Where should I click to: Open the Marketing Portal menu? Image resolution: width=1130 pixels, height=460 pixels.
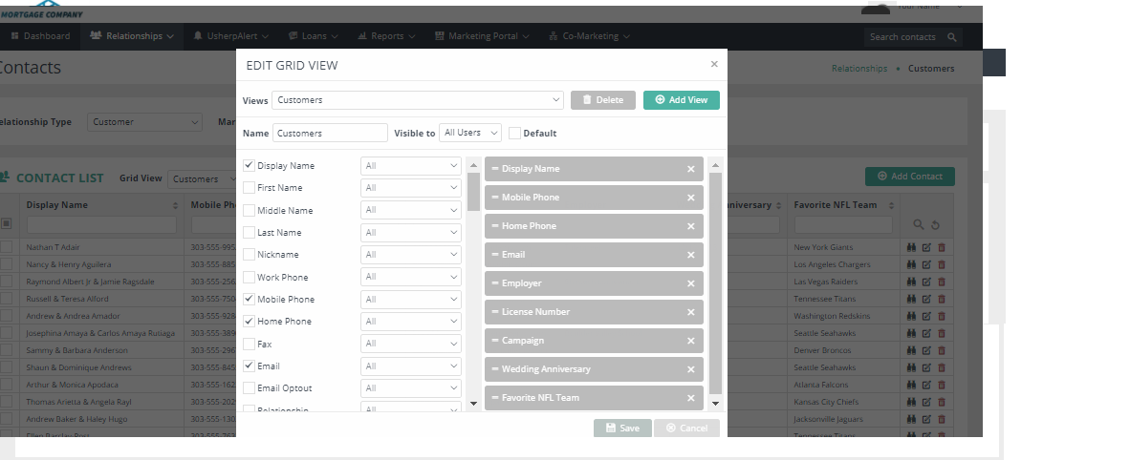pyautogui.click(x=482, y=36)
